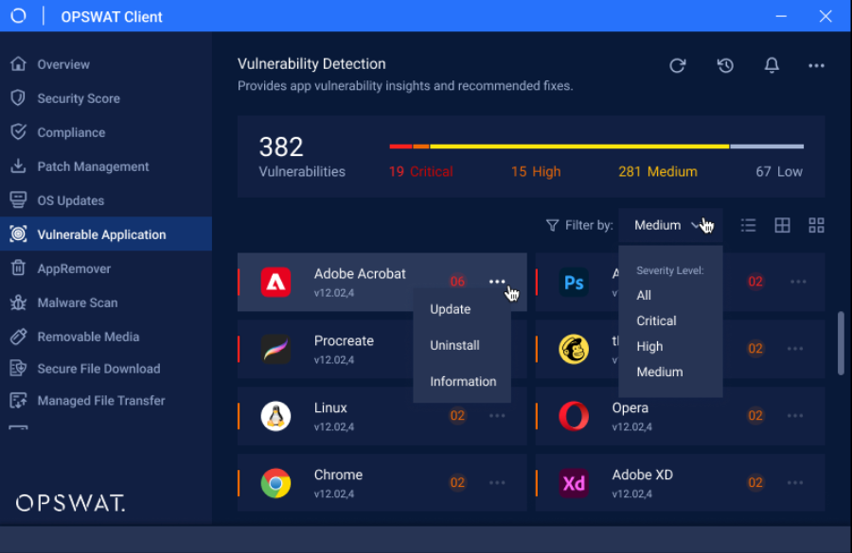Select Critical severity level
This screenshot has height=553, width=852.
pos(656,320)
